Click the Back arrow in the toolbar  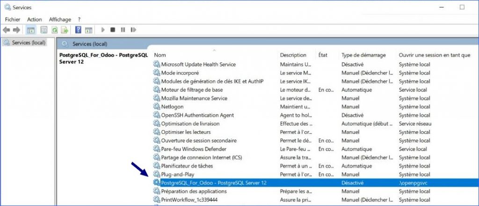tap(7, 30)
